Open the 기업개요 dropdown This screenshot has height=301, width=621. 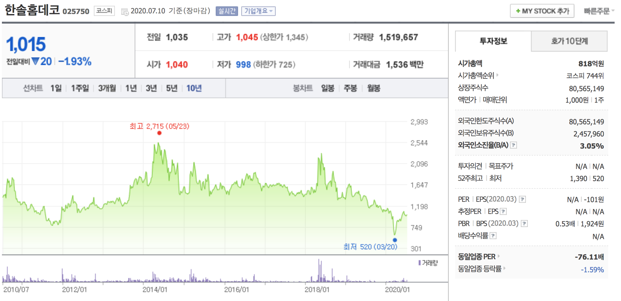tap(258, 11)
